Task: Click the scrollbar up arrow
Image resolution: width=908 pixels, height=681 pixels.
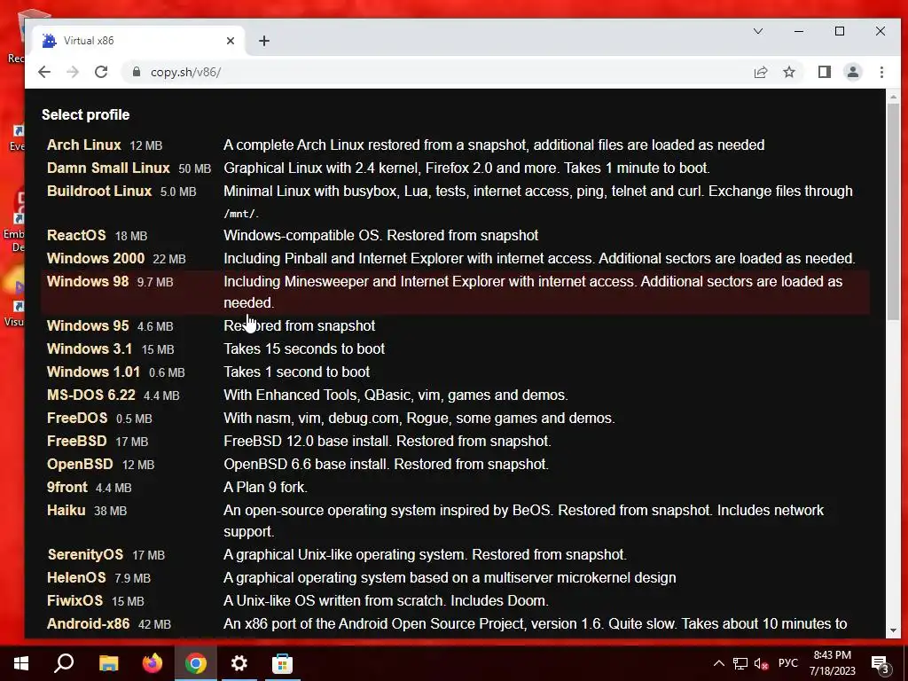Action: pyautogui.click(x=893, y=96)
